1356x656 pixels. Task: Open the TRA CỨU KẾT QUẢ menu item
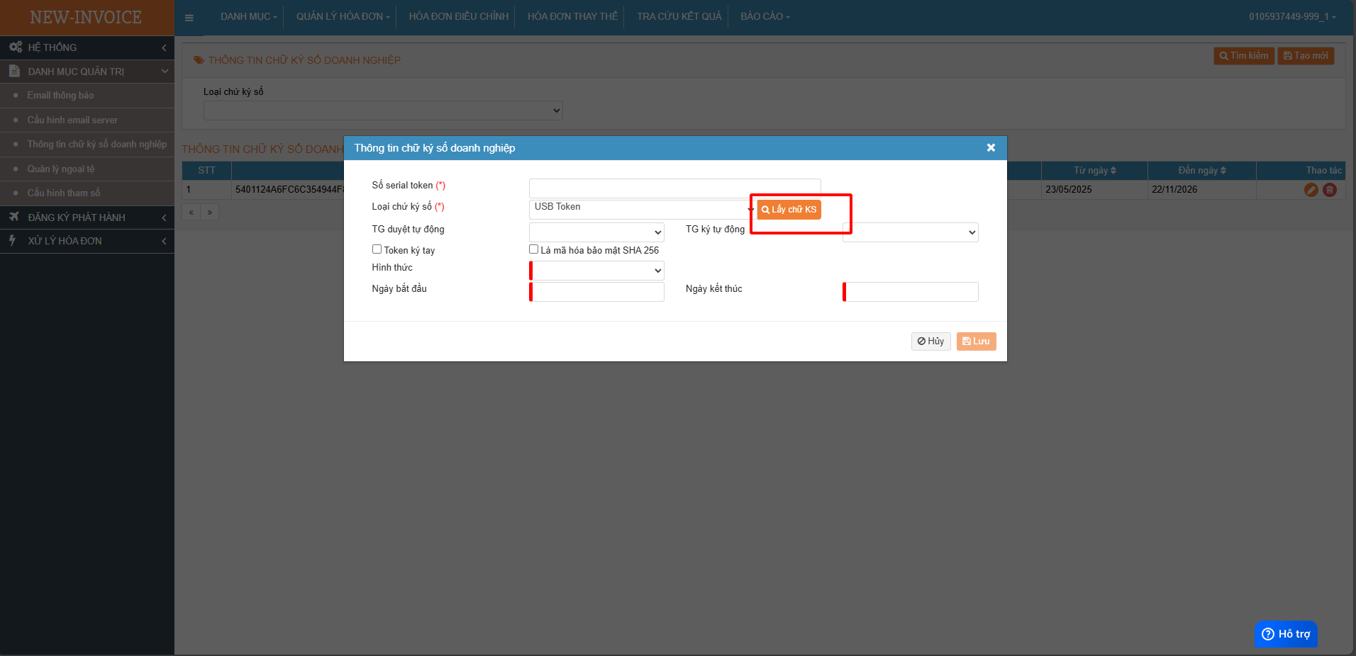coord(679,17)
